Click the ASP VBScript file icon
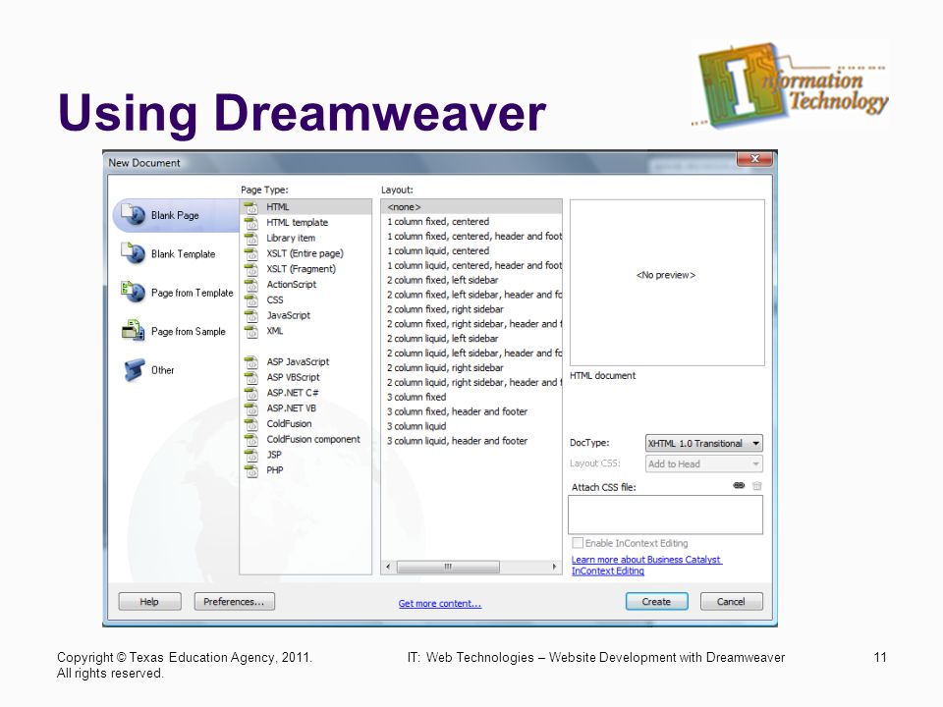This screenshot has height=707, width=943. (x=251, y=377)
